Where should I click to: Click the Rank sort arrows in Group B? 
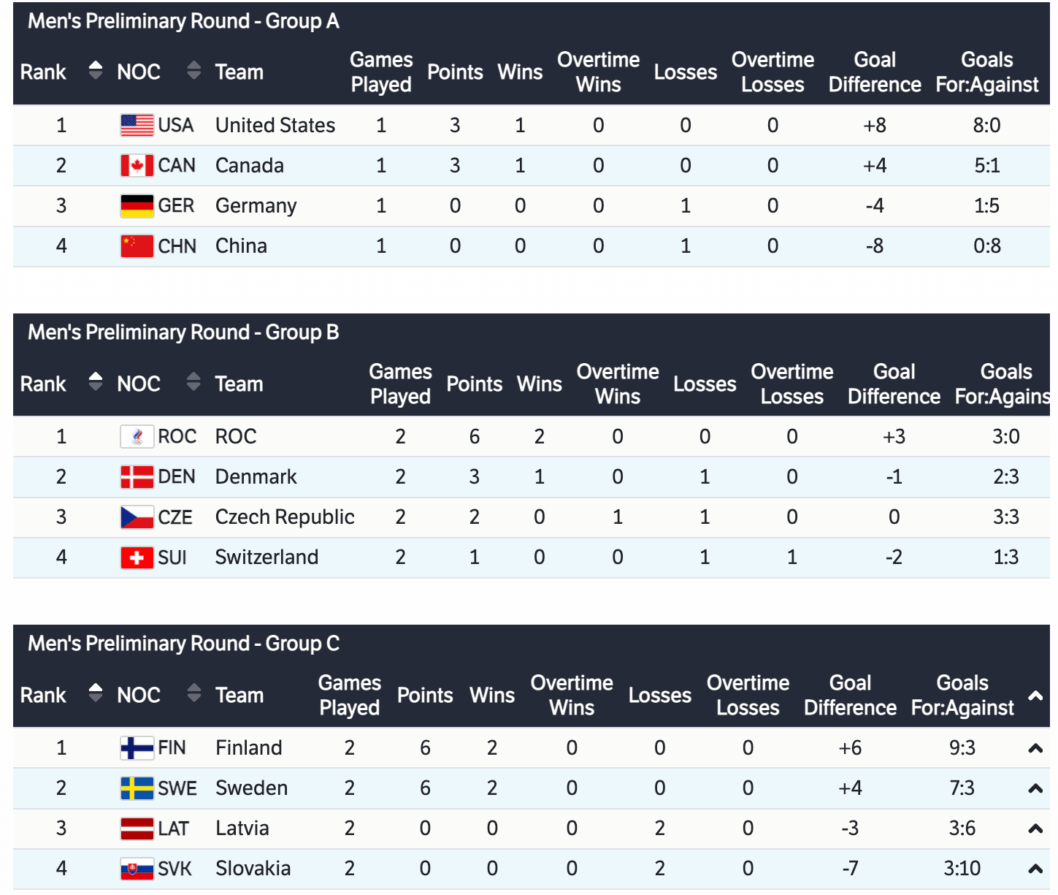click(x=95, y=382)
